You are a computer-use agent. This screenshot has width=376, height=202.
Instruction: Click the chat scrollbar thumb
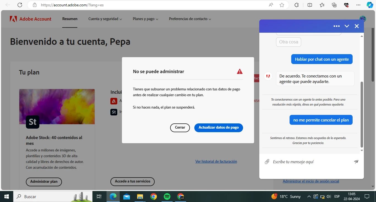coord(362,115)
